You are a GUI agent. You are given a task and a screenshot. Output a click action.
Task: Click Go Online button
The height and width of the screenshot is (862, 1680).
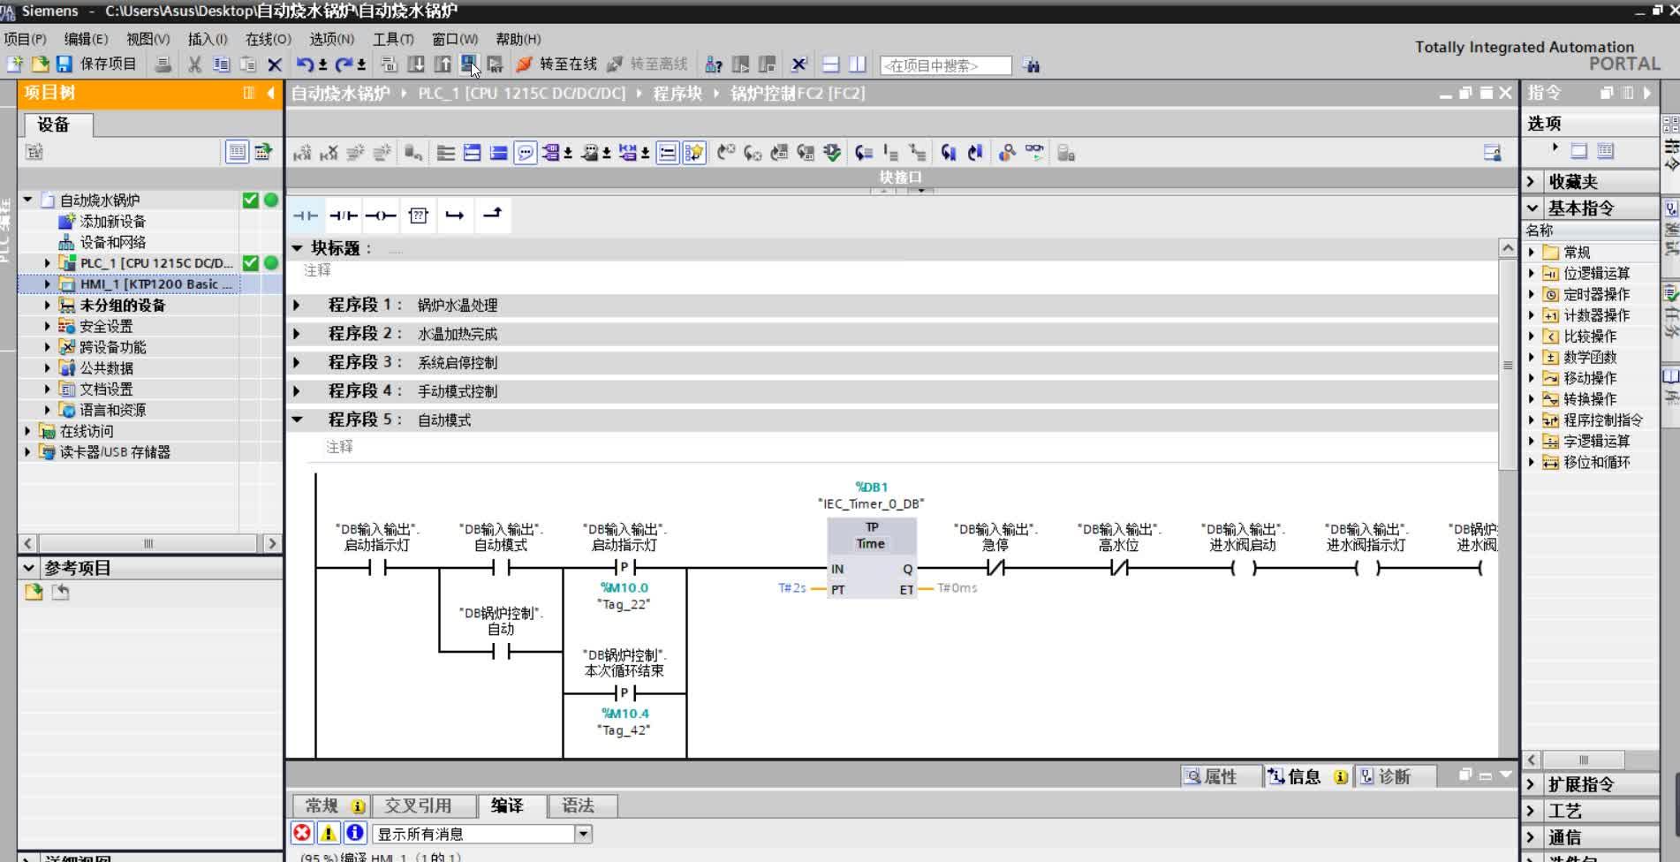pyautogui.click(x=557, y=64)
